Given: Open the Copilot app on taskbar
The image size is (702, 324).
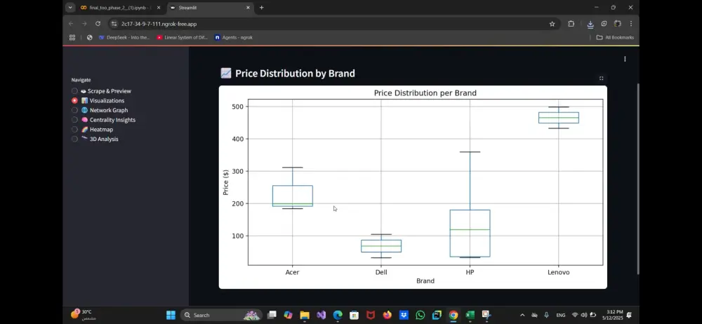Looking at the screenshot, I should point(288,315).
